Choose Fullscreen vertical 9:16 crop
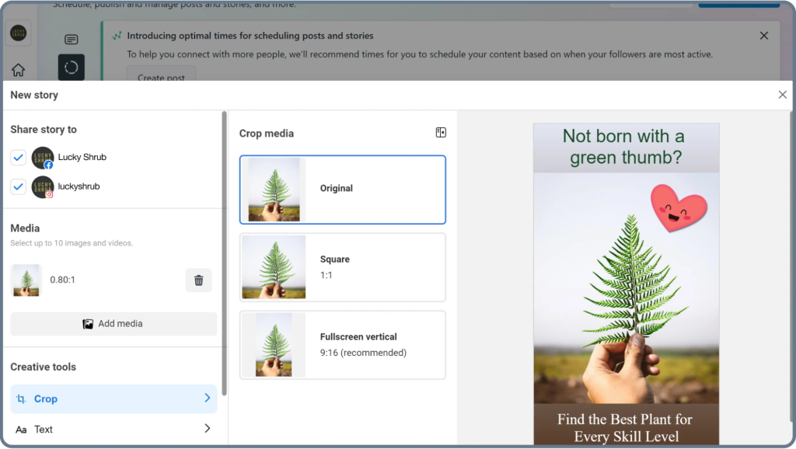The width and height of the screenshot is (796, 449). [343, 345]
